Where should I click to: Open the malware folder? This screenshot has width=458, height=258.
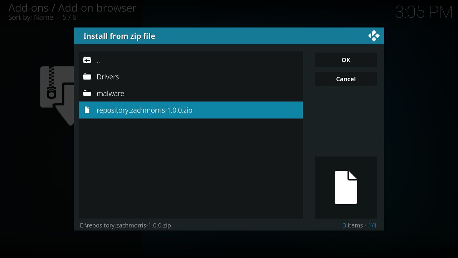191,93
